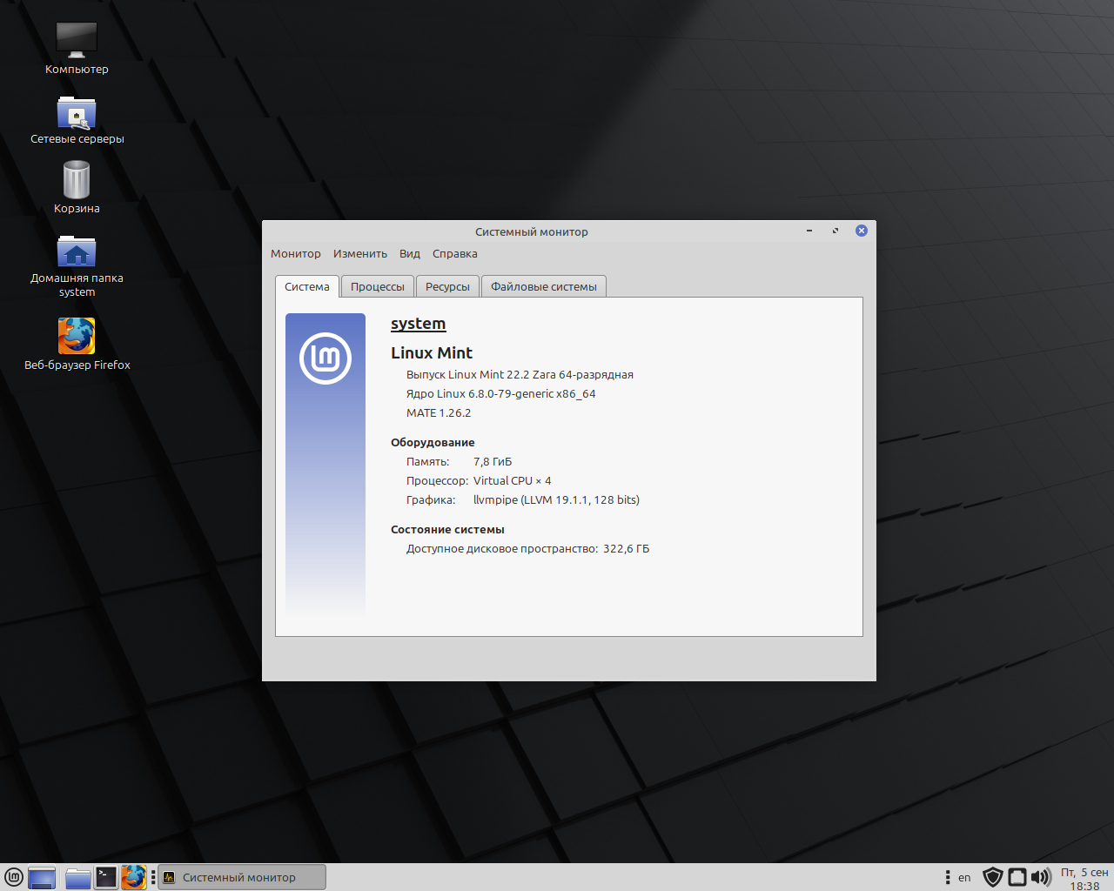Launch Веб-браузер Firefox from desktop

77,345
